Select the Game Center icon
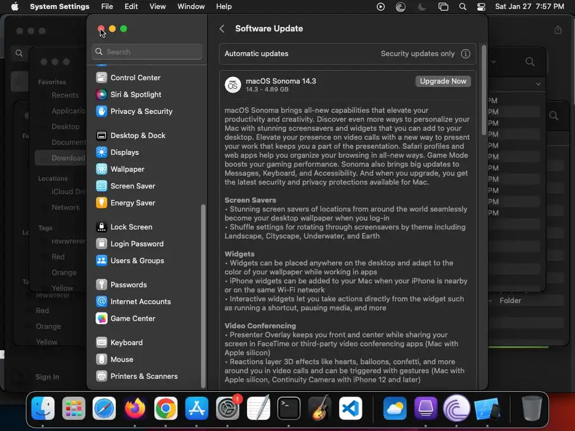This screenshot has width=575, height=431. 101,319
